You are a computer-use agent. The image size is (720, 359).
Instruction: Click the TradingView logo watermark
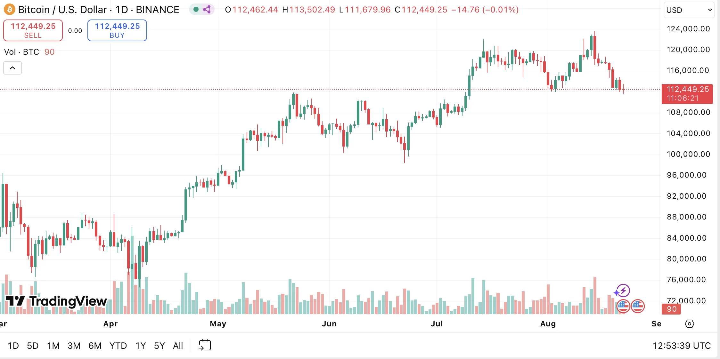click(56, 301)
